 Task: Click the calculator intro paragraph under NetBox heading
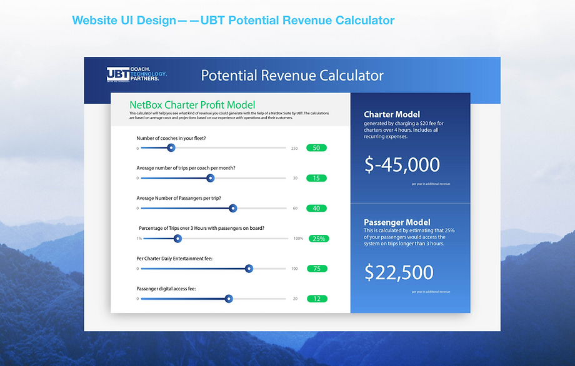click(229, 116)
